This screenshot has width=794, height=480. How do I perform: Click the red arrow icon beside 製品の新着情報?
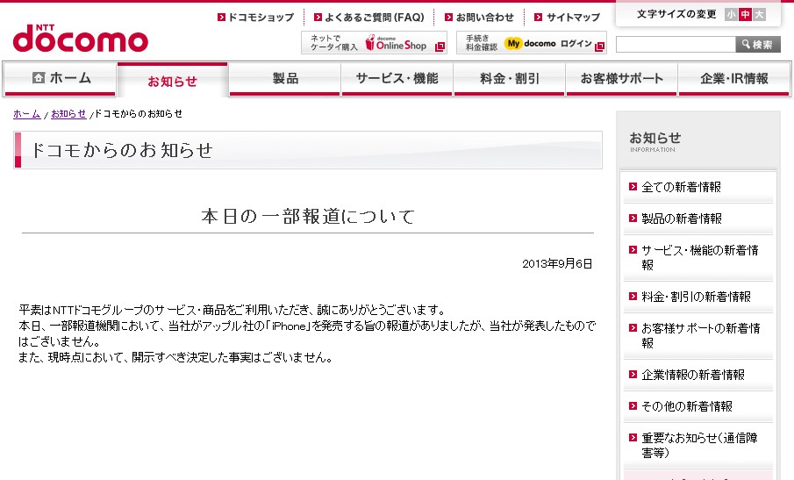click(633, 218)
